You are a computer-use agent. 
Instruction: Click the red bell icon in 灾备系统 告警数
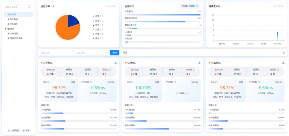pyautogui.click(x=271, y=74)
